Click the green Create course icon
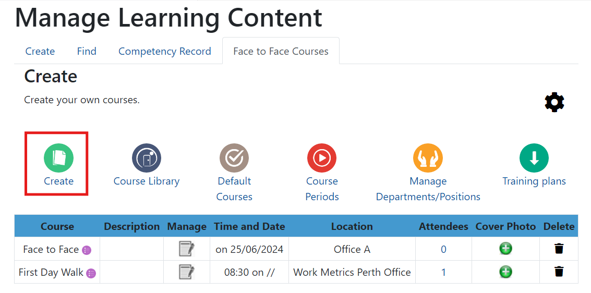This screenshot has height=293, width=591. coord(58,158)
